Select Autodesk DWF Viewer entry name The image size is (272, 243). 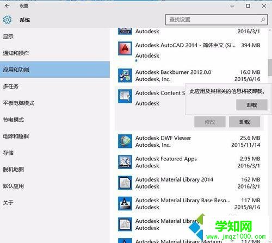[x=163, y=138]
